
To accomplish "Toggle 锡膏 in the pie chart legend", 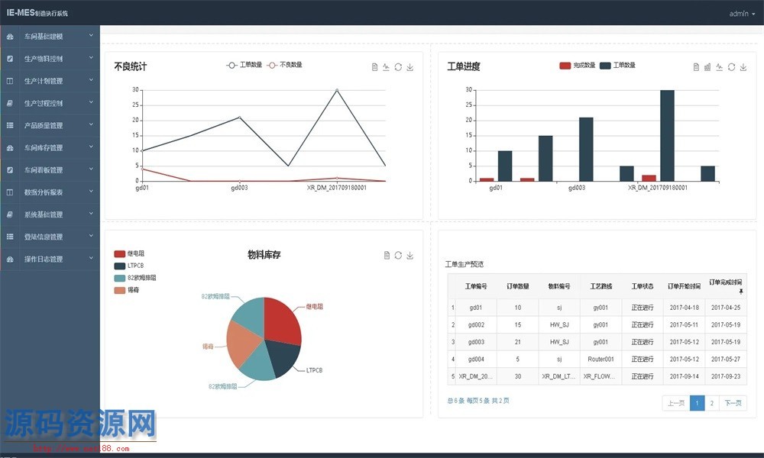I will tap(127, 290).
